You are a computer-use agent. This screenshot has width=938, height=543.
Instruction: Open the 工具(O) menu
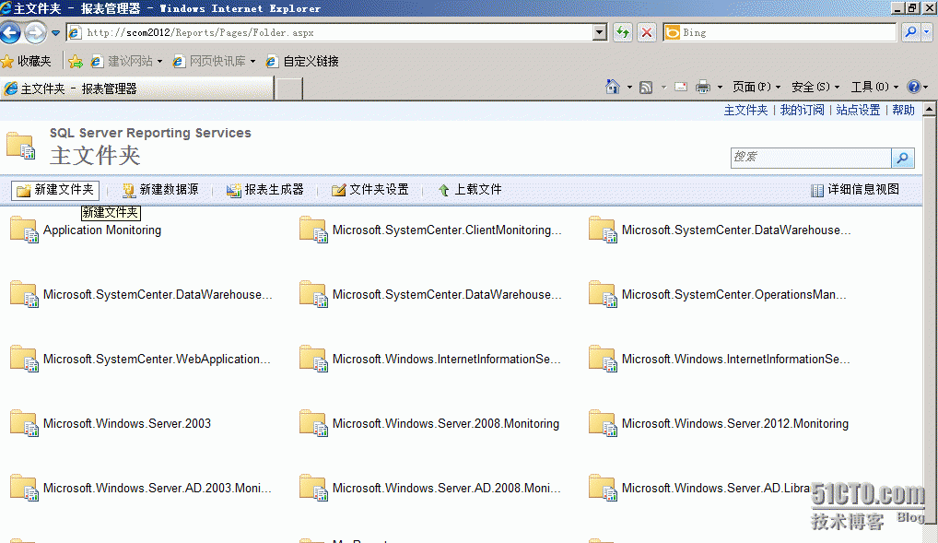[874, 88]
